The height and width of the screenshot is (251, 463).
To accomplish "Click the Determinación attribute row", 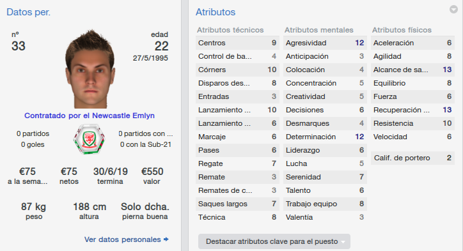I will [x=325, y=137].
